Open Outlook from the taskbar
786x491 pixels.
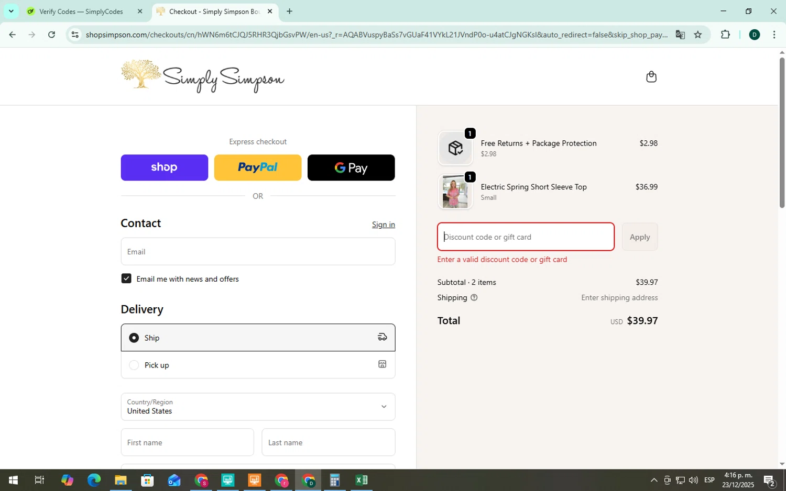click(x=174, y=480)
